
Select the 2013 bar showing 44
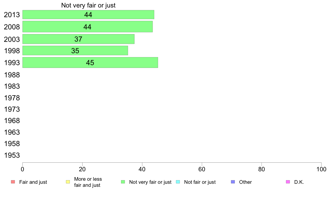88,14
